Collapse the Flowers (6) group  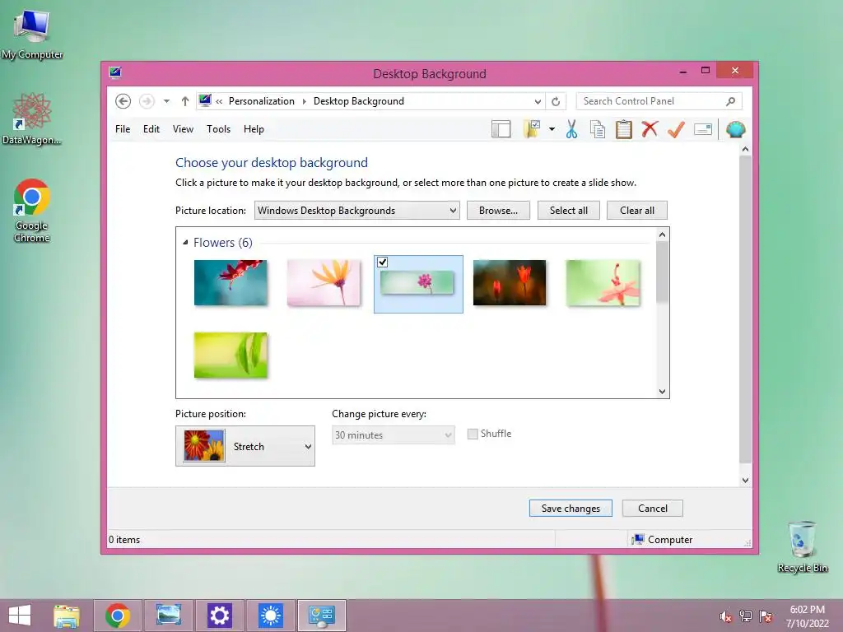(185, 243)
